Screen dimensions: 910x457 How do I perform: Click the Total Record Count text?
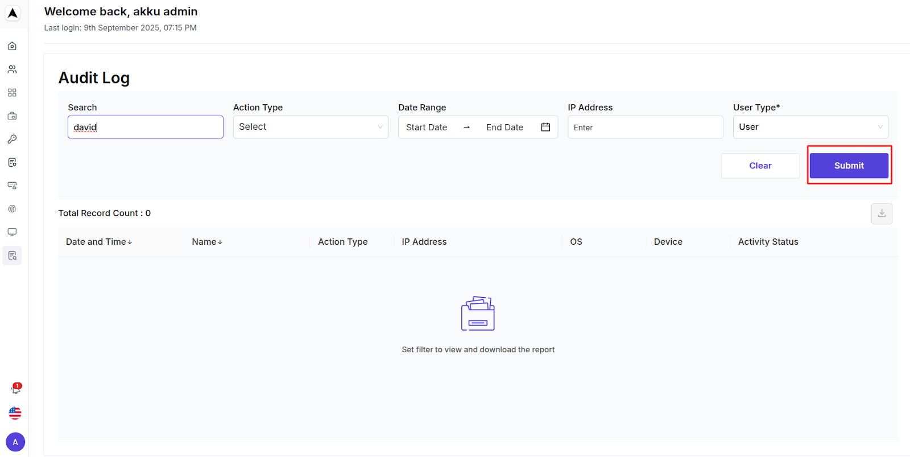[x=105, y=213]
